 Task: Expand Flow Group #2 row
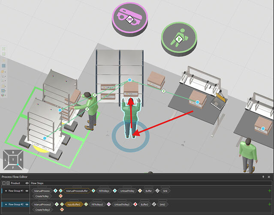6,204
